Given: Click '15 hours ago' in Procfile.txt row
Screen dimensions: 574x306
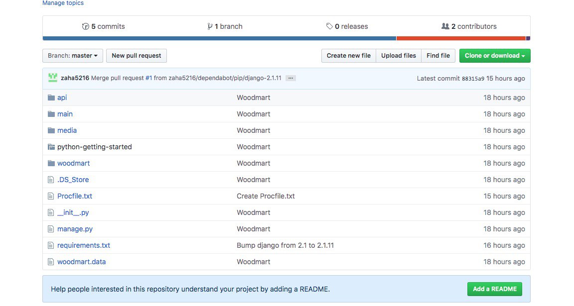Looking at the screenshot, I should [504, 197].
